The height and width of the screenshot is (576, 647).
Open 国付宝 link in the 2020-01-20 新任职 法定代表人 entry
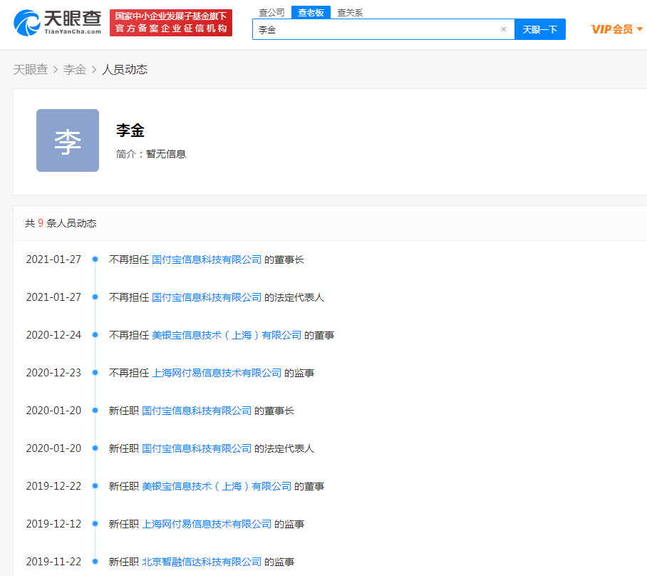[197, 448]
